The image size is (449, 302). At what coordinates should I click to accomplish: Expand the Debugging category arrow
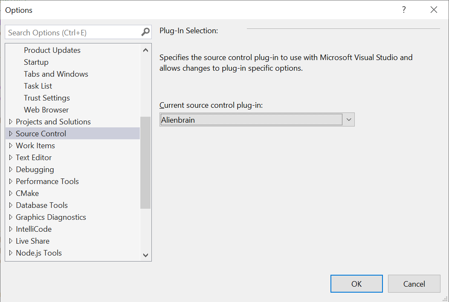click(11, 170)
